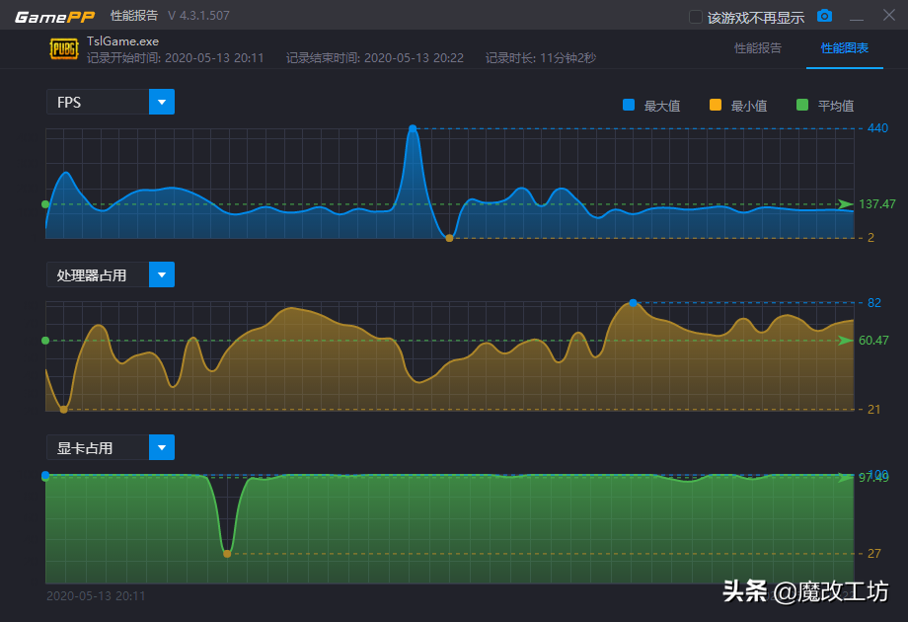908x622 pixels.
Task: Click the green 平均值 legend swatch
Action: tap(801, 105)
